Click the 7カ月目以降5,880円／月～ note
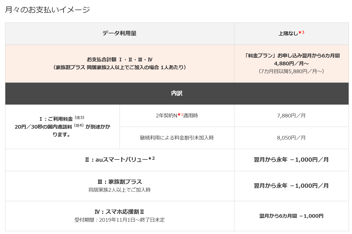 [x=291, y=71]
